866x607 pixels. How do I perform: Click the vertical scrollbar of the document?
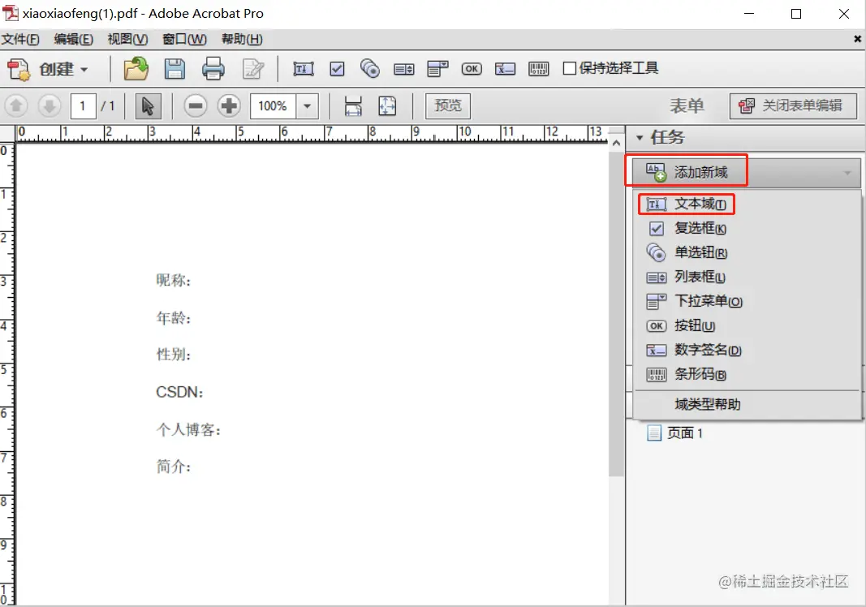click(616, 312)
